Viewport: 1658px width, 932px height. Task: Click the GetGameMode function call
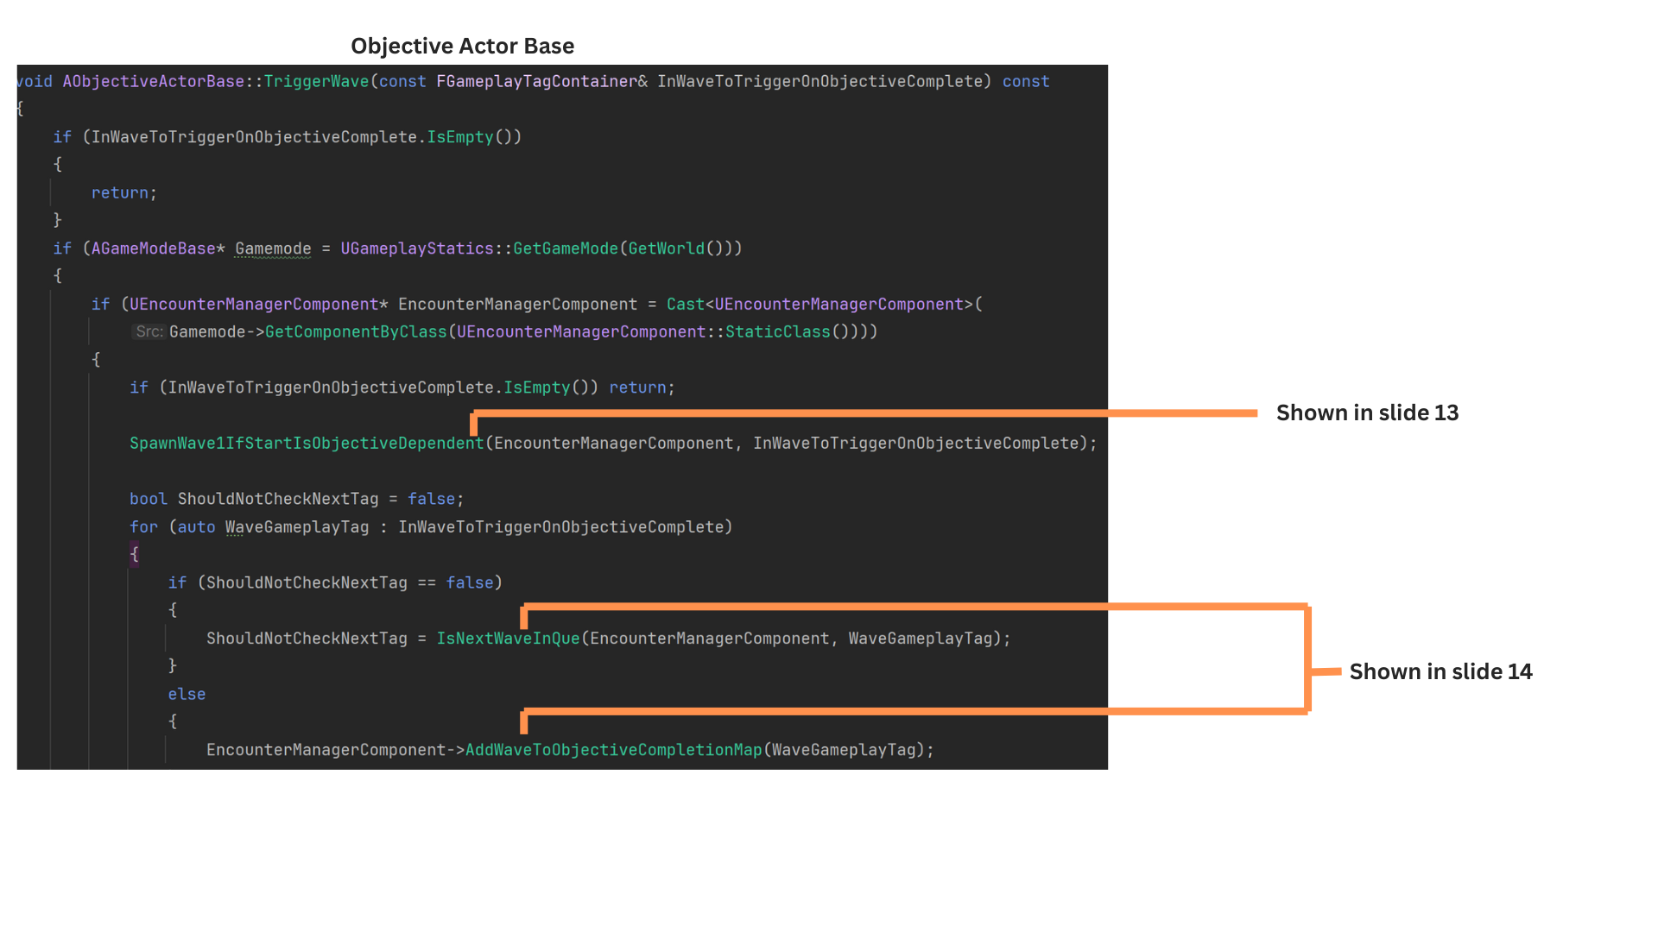tap(566, 249)
